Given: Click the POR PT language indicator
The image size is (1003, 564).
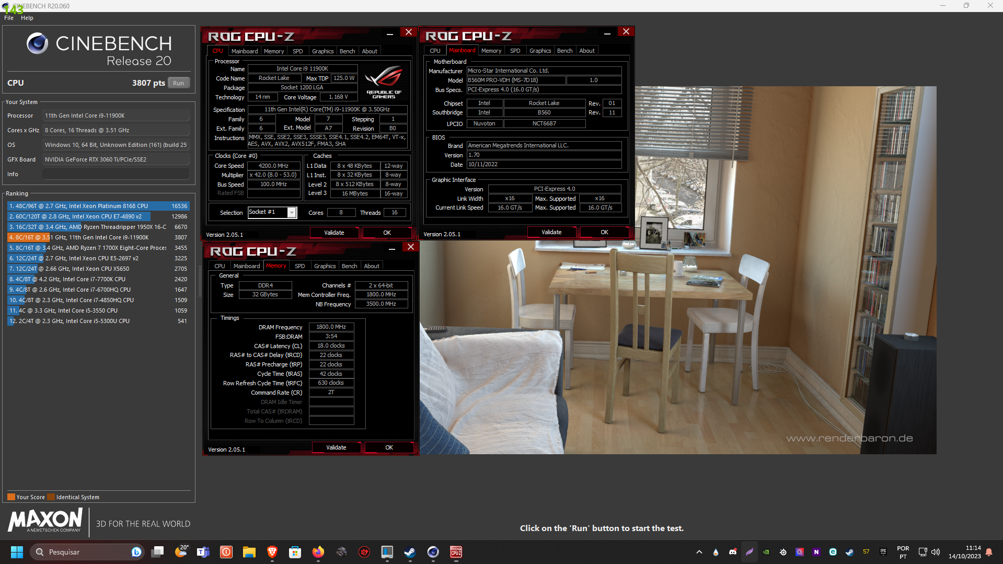Looking at the screenshot, I should click(903, 552).
